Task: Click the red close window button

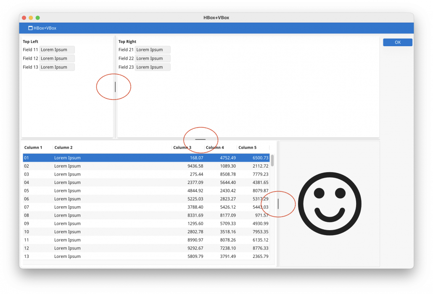Action: click(24, 18)
